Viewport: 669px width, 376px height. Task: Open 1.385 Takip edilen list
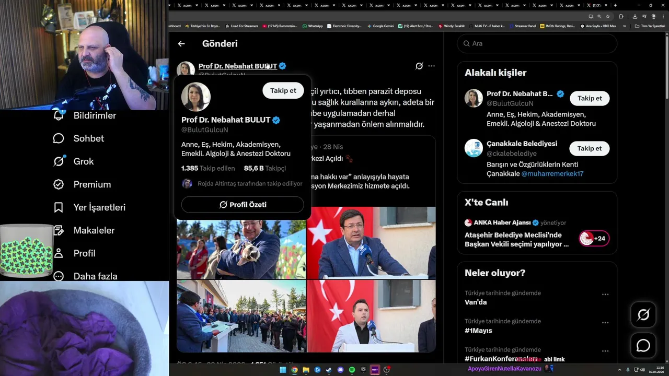[208, 168]
